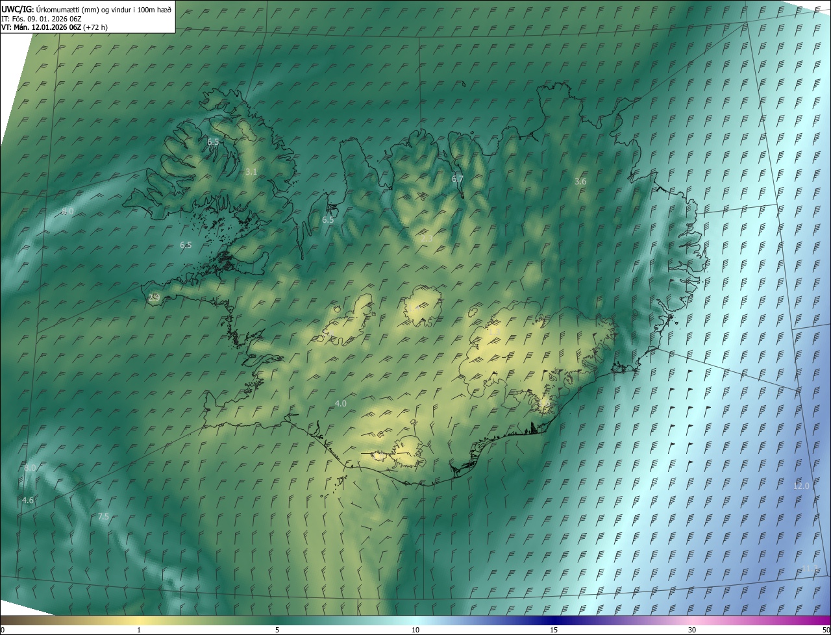The height and width of the screenshot is (635, 831).
Task: Click the 1.3 value label on the map
Action: (494, 332)
